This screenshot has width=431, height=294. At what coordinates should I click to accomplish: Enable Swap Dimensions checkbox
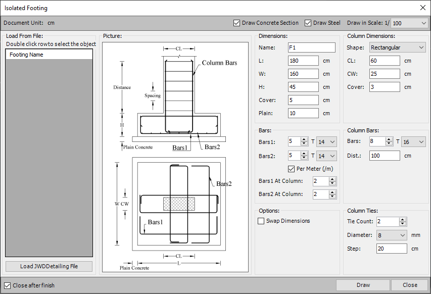coord(261,221)
